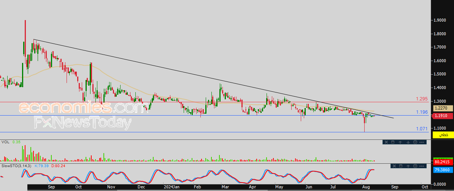This screenshot has width=454, height=191.
Task: Click the VOL 0.35 value
Action: point(16,142)
